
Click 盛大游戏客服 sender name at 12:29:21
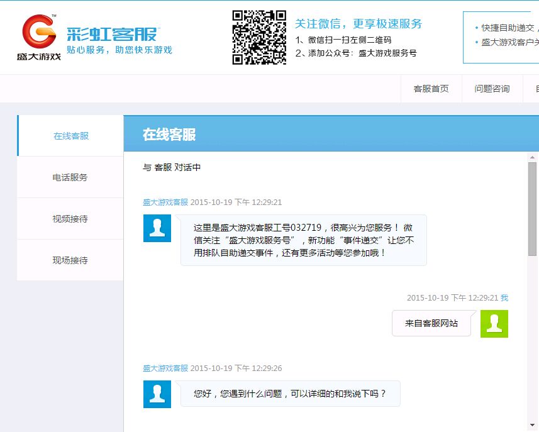[165, 202]
